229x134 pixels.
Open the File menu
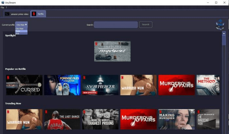[2, 8]
